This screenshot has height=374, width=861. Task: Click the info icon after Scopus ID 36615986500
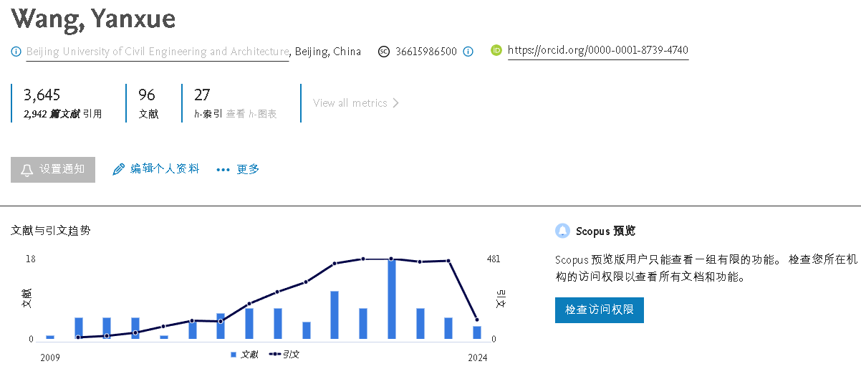pos(468,52)
